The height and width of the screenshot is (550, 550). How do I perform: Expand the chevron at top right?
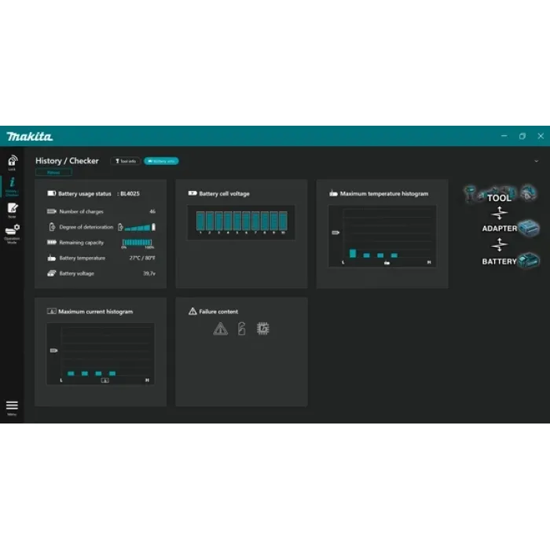tap(536, 161)
